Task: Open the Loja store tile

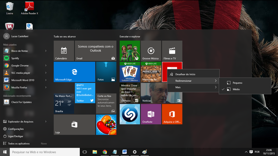Action: 74,125
